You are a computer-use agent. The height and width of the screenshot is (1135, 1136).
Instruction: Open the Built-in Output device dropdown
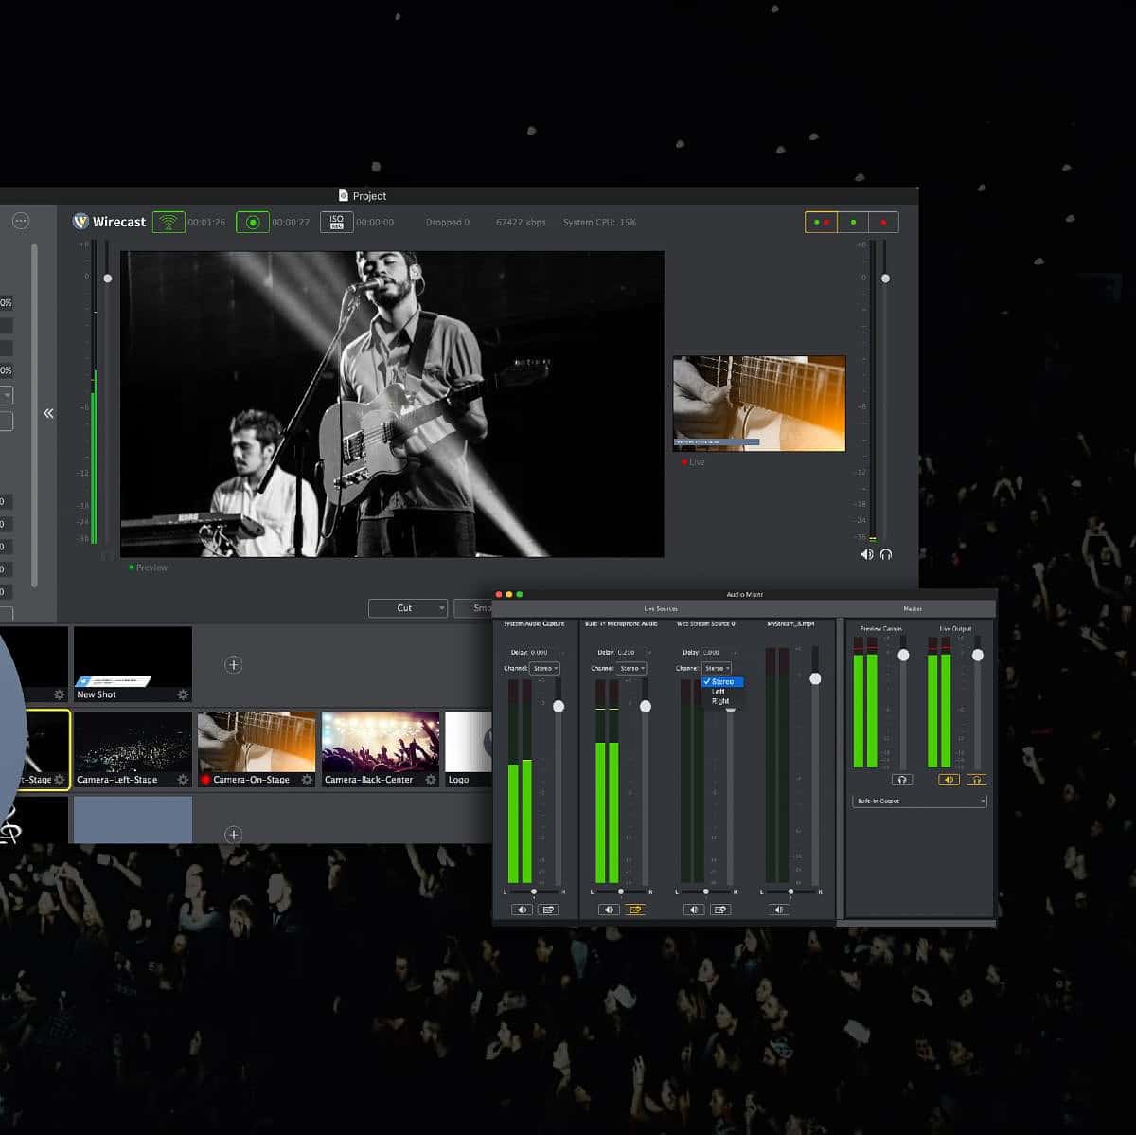pos(919,802)
